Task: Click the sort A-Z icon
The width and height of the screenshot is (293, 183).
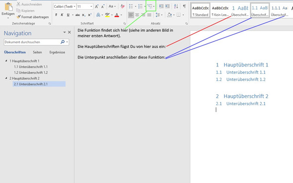Action: click(x=176, y=6)
